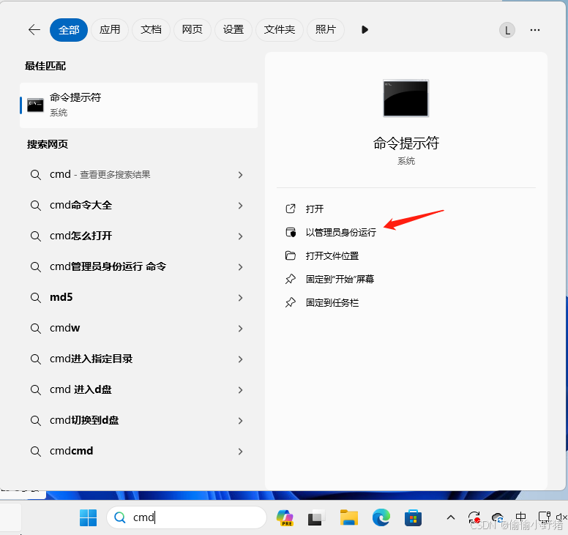Image resolution: width=568 pixels, height=535 pixels.
Task: Click the open icon beside 打开
Action: [291, 209]
